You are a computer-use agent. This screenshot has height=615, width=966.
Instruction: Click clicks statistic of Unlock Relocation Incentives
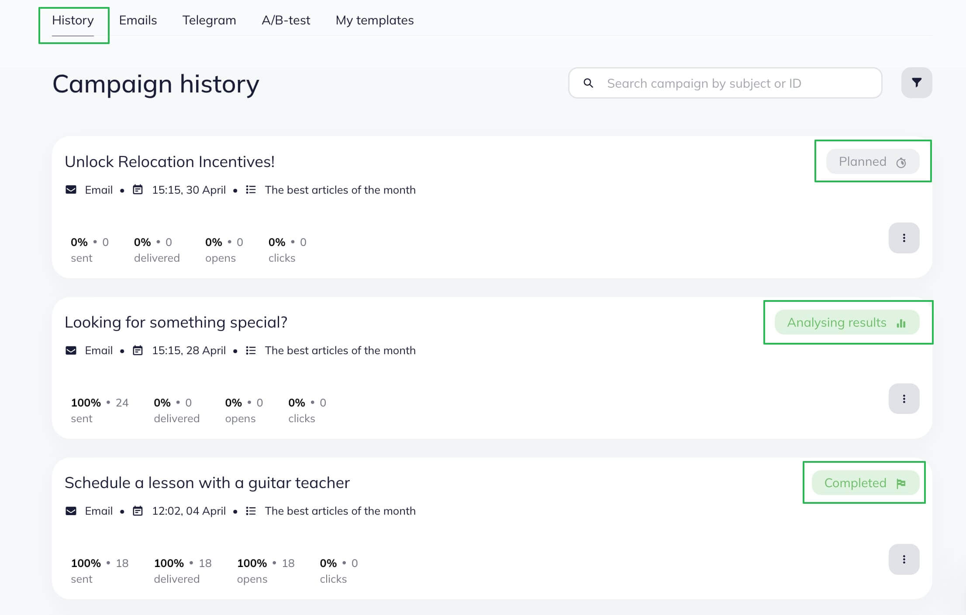click(287, 249)
